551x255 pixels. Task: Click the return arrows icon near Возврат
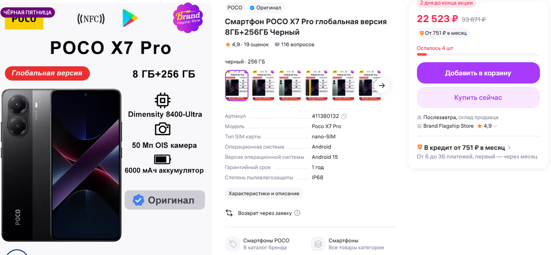(229, 213)
